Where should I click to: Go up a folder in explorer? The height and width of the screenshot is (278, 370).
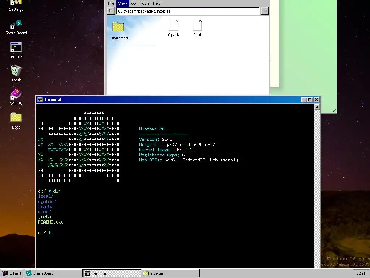[x=111, y=11]
